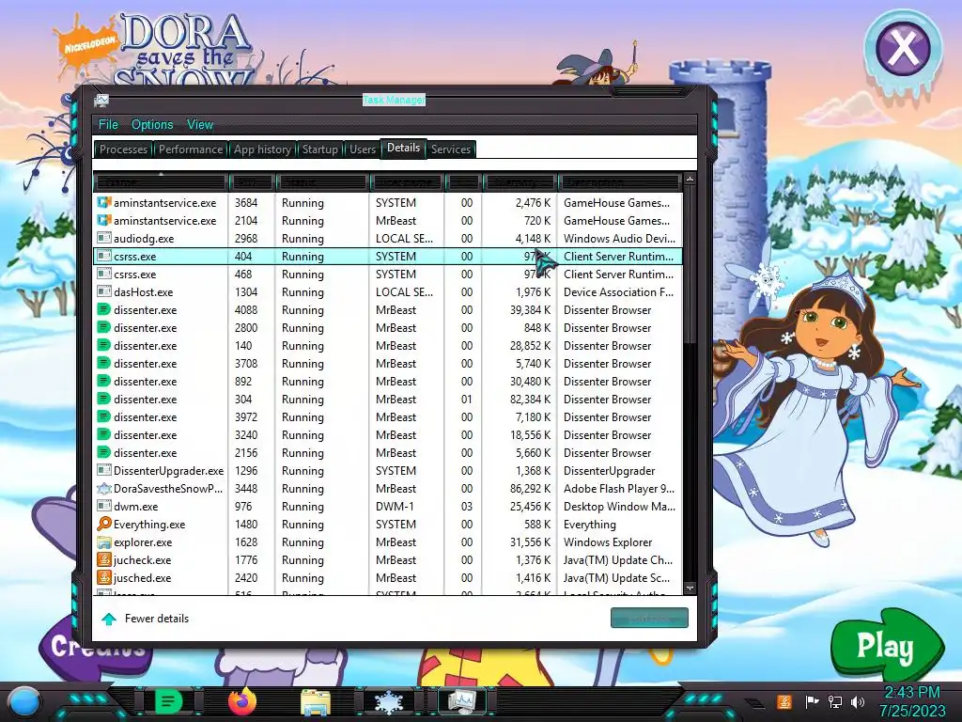Sort by the Memory column header
The height and width of the screenshot is (722, 962).
[x=519, y=182]
